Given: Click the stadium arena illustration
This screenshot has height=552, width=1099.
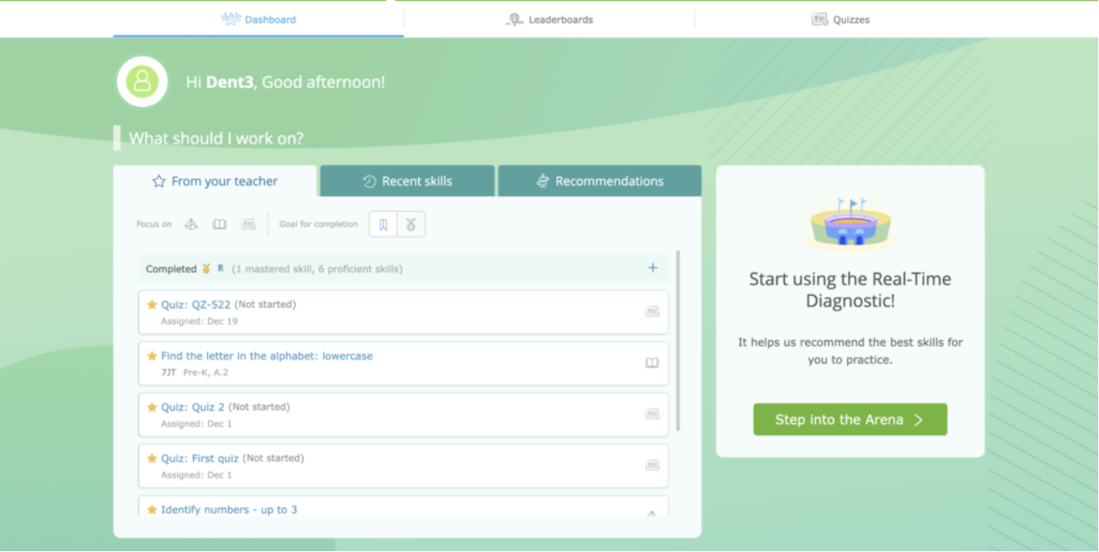Looking at the screenshot, I should click(x=850, y=224).
